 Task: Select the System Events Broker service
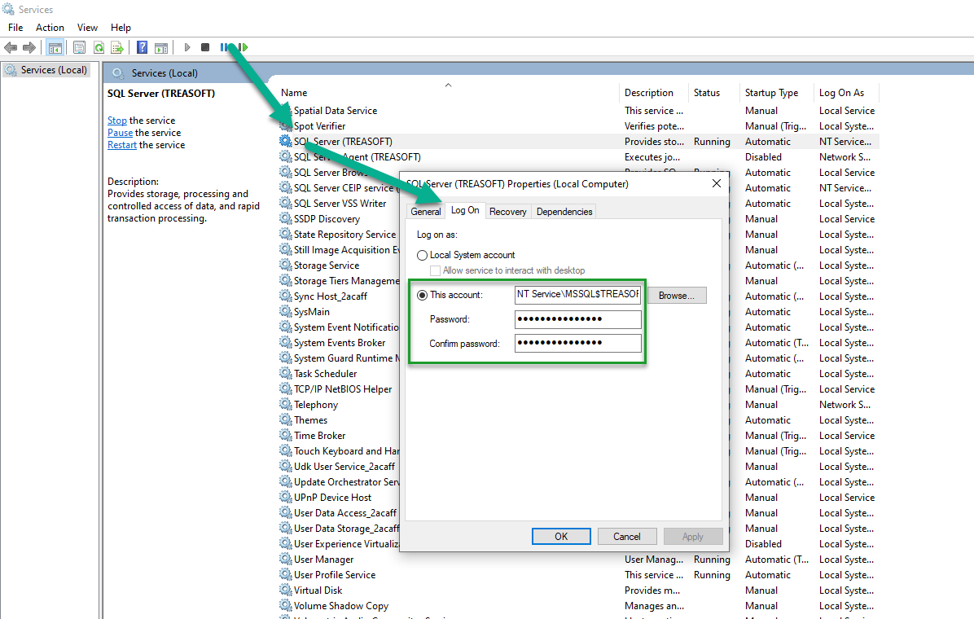[340, 343]
